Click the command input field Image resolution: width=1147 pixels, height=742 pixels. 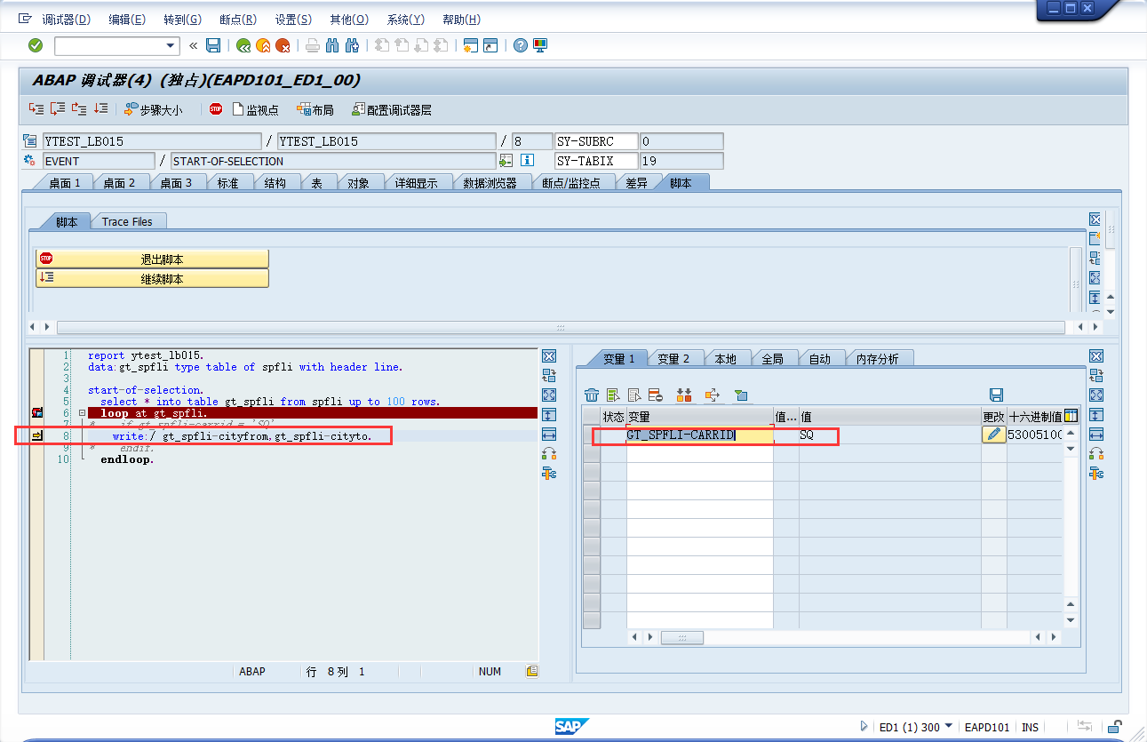[x=109, y=45]
